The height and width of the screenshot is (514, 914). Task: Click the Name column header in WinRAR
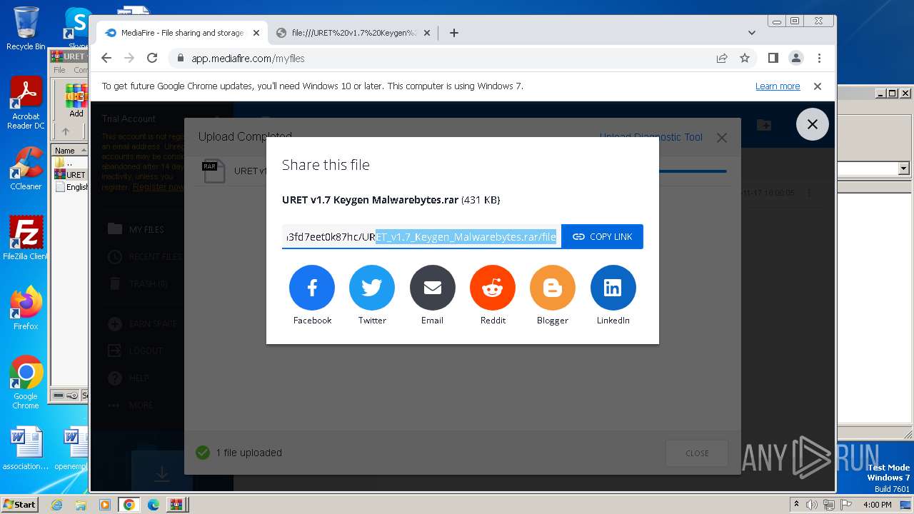(x=69, y=151)
